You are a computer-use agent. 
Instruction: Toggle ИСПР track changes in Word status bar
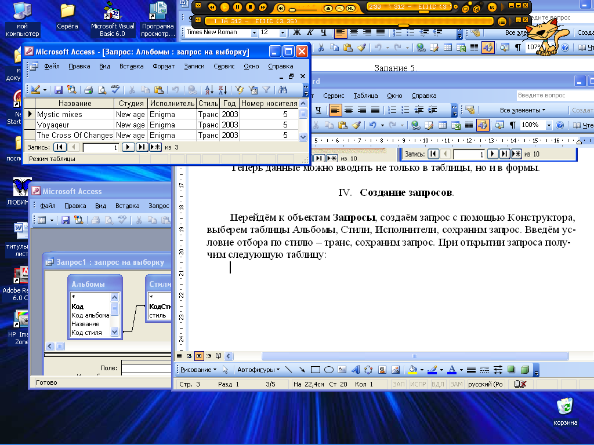pyautogui.click(x=418, y=384)
